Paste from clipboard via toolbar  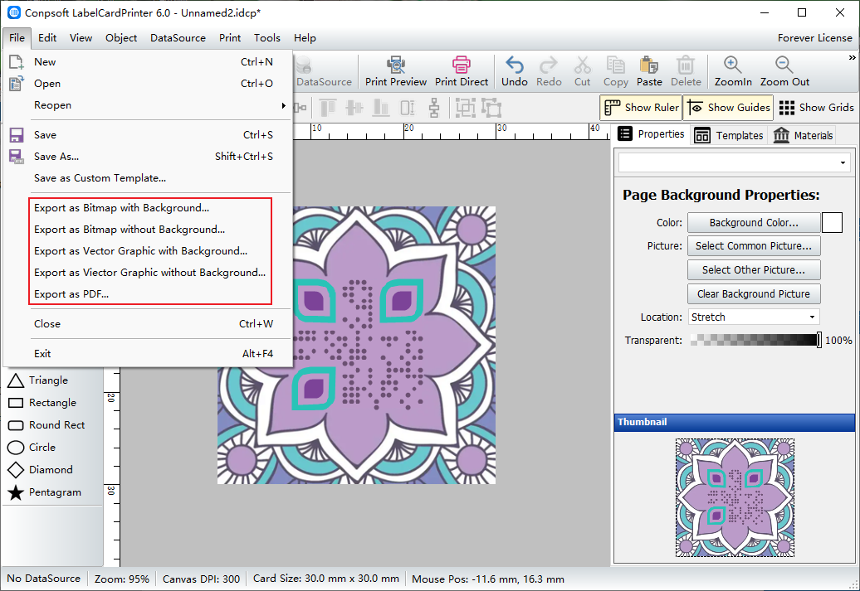pyautogui.click(x=649, y=71)
